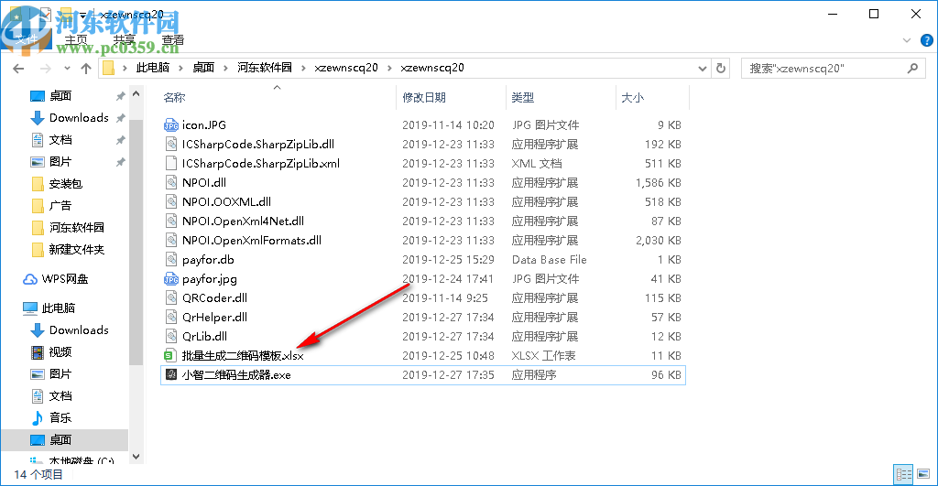Open the 查看 ribbon tab

pyautogui.click(x=173, y=40)
